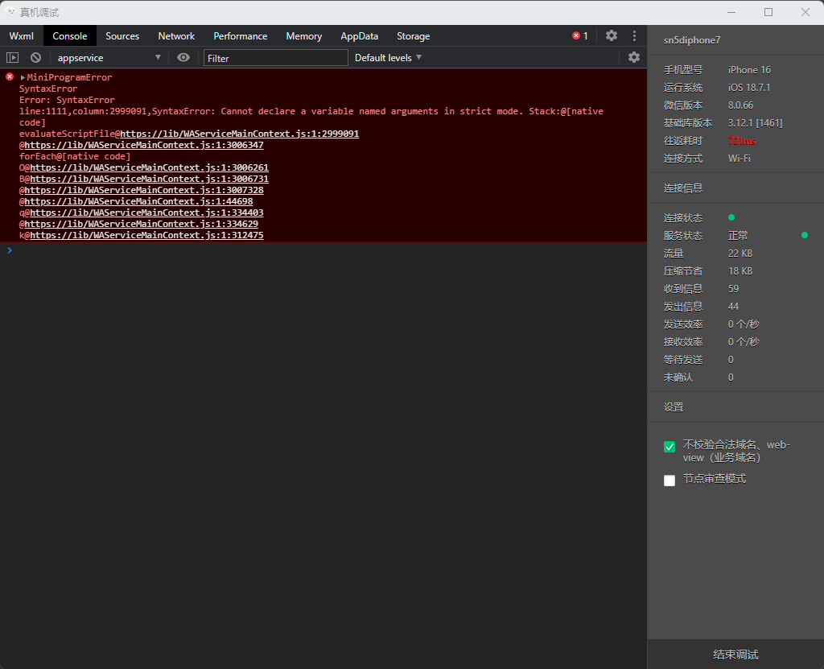The height and width of the screenshot is (669, 824).
Task: Click the 3.12.1 [1461] base library value
Action: (x=755, y=123)
